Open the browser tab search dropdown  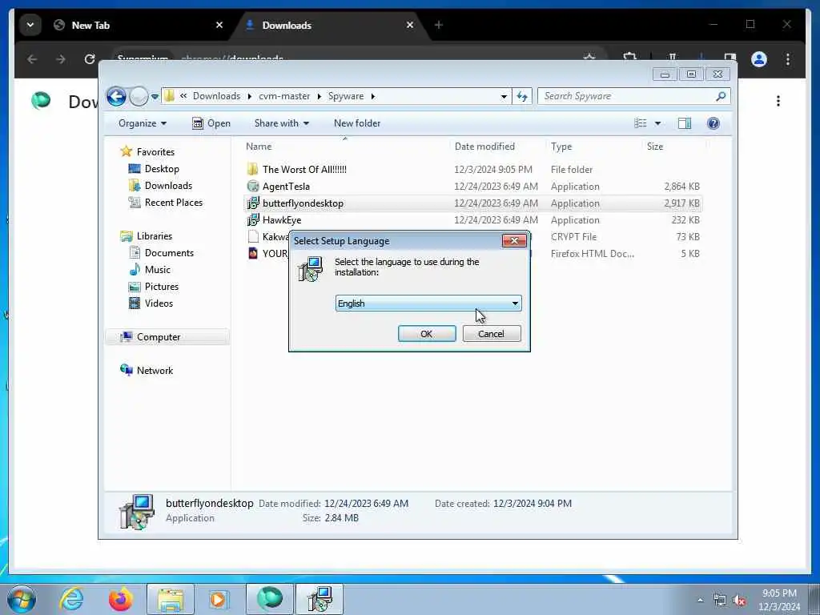coord(30,25)
